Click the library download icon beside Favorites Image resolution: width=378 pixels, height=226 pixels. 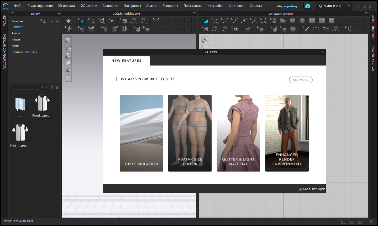[x=45, y=21]
